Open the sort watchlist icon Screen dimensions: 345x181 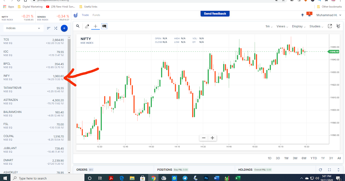[x=48, y=28]
